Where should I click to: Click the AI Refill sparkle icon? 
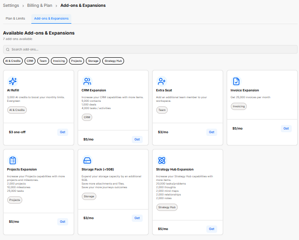pos(13,81)
